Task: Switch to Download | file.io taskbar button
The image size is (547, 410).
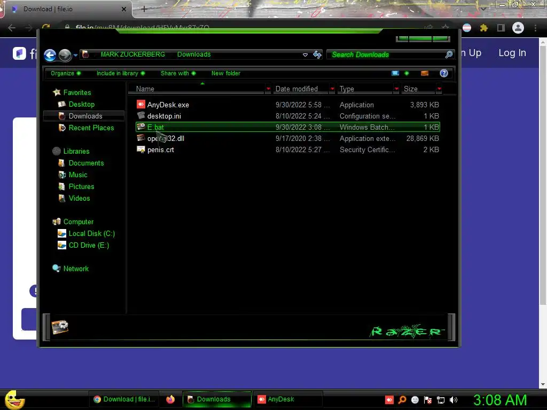Action: (x=124, y=399)
